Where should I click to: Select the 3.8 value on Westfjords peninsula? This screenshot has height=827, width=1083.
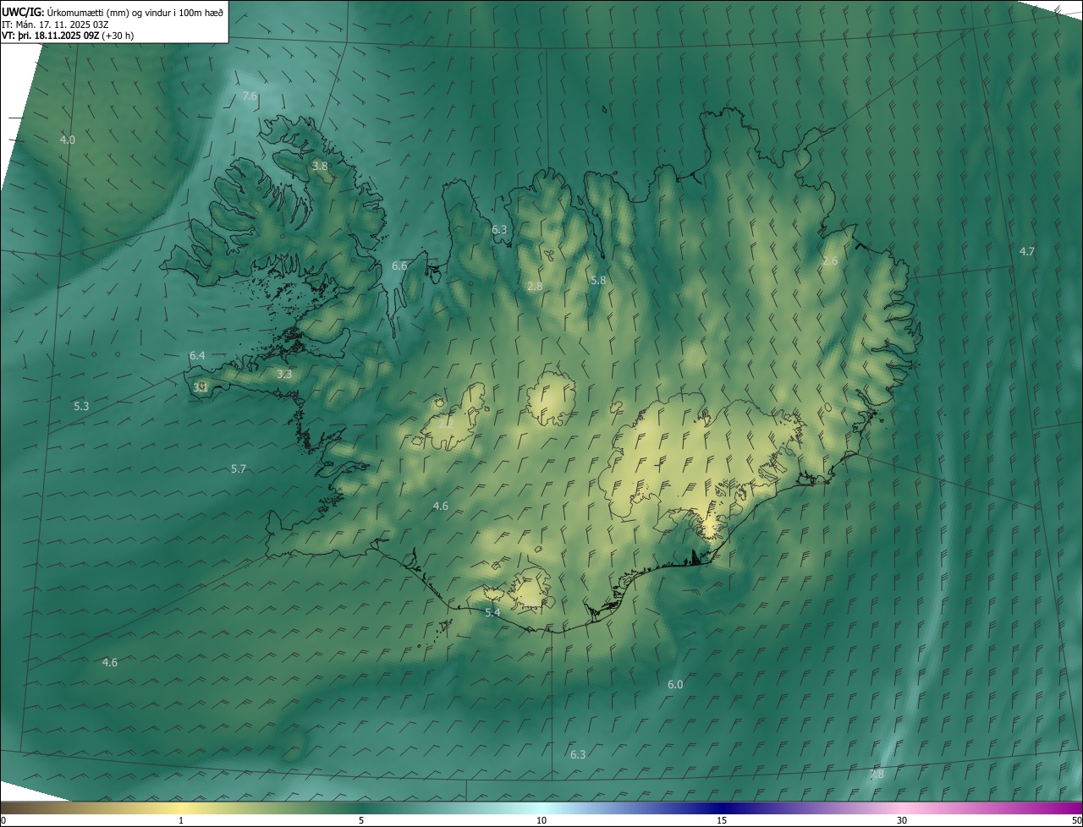tap(320, 167)
